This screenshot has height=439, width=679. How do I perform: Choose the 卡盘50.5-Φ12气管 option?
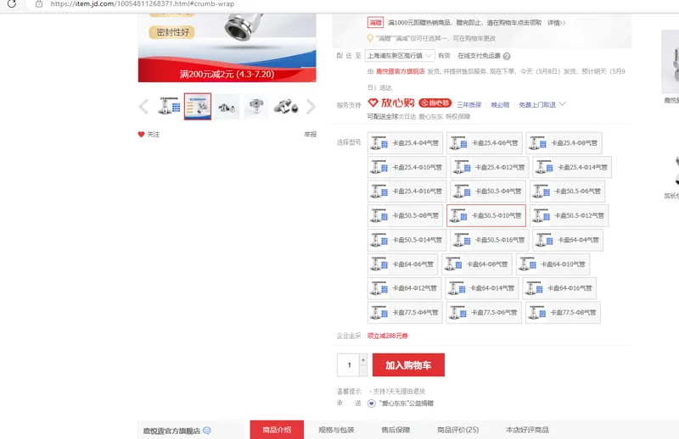pos(570,215)
